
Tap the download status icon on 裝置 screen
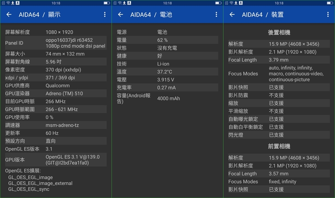pyautogui.click(x=236, y=3)
